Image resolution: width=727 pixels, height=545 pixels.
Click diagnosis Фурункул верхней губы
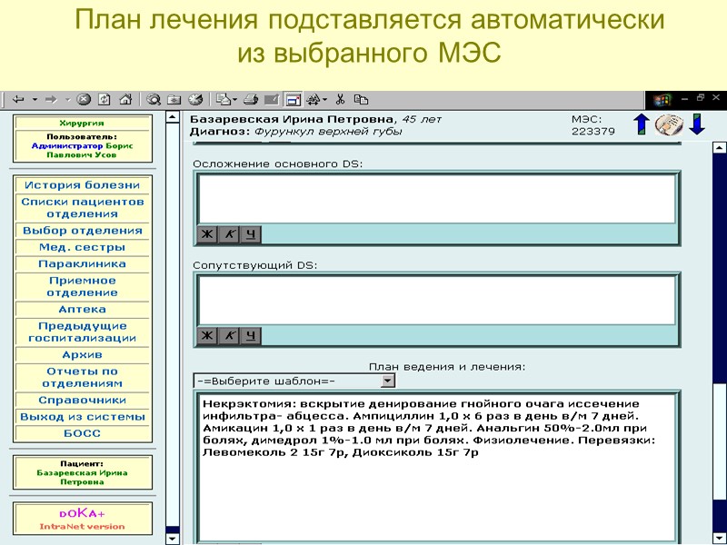pos(328,131)
